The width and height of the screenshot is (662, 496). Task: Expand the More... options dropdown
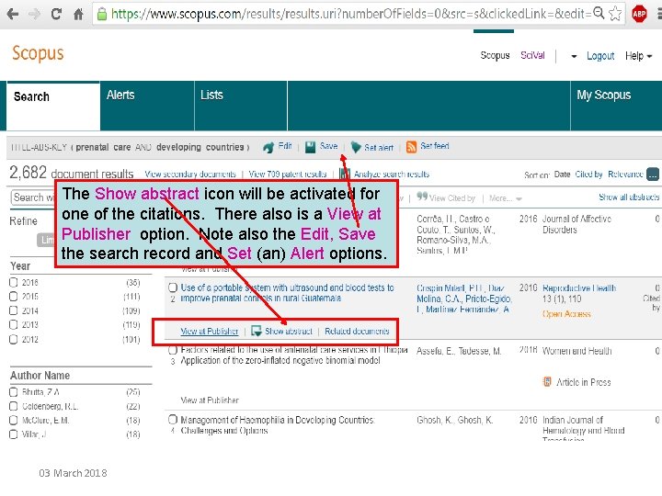coord(506,198)
